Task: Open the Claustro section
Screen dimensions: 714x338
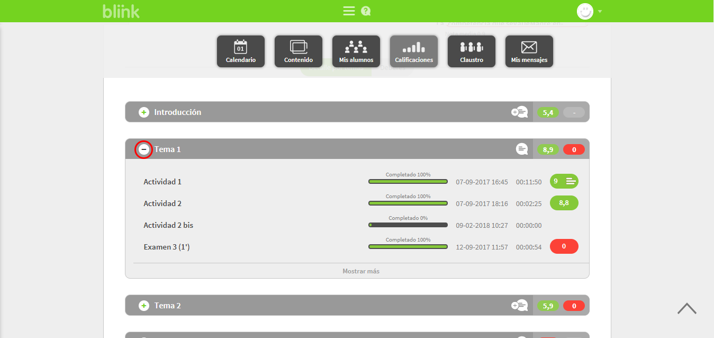Action: coord(471,51)
